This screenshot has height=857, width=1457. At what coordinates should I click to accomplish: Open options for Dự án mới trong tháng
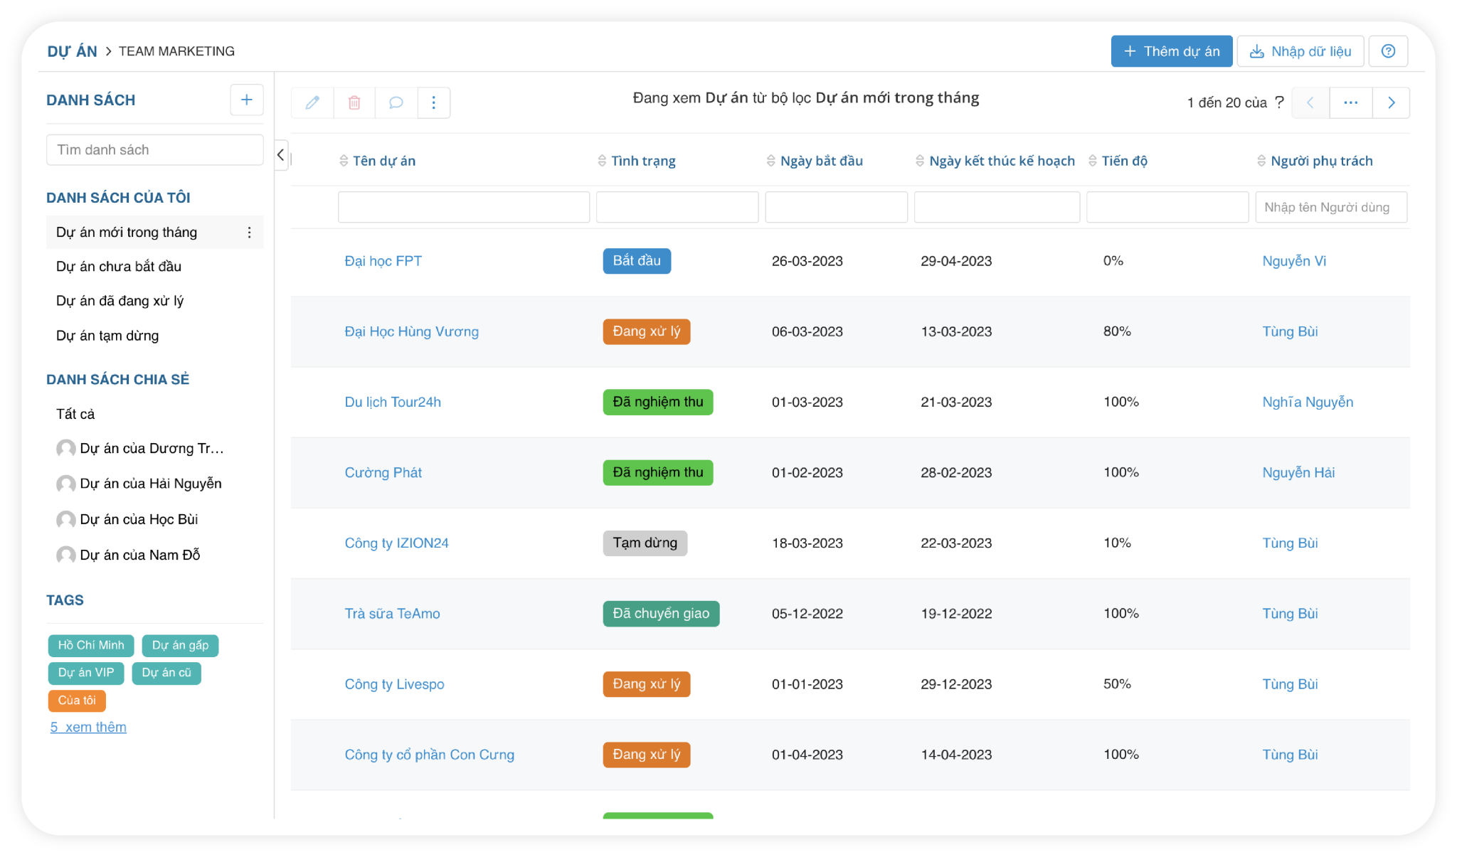249,233
